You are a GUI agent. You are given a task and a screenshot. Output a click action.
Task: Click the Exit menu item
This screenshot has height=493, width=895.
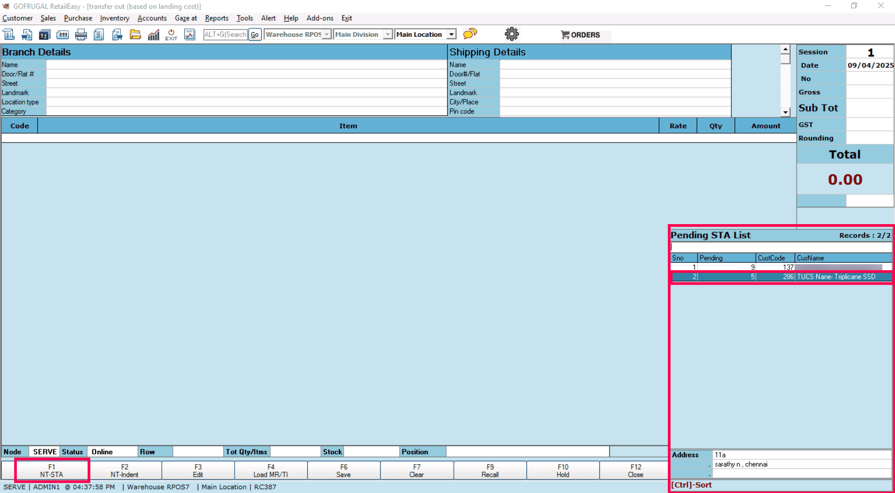coord(347,18)
